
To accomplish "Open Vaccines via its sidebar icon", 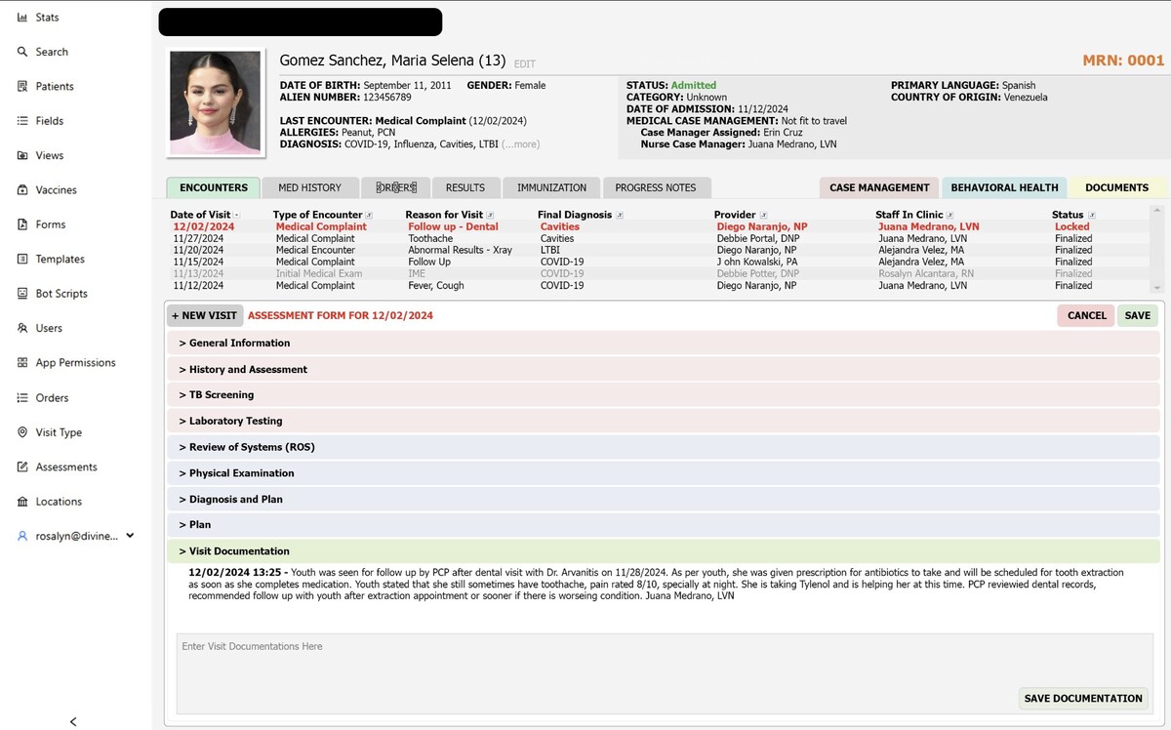I will tap(22, 190).
